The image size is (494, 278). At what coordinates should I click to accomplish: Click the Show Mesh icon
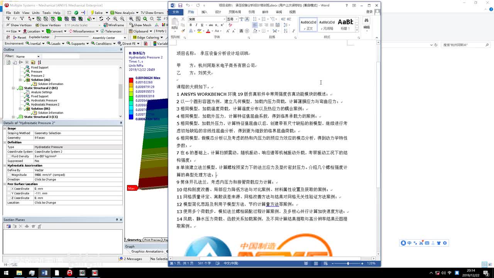click(x=131, y=25)
